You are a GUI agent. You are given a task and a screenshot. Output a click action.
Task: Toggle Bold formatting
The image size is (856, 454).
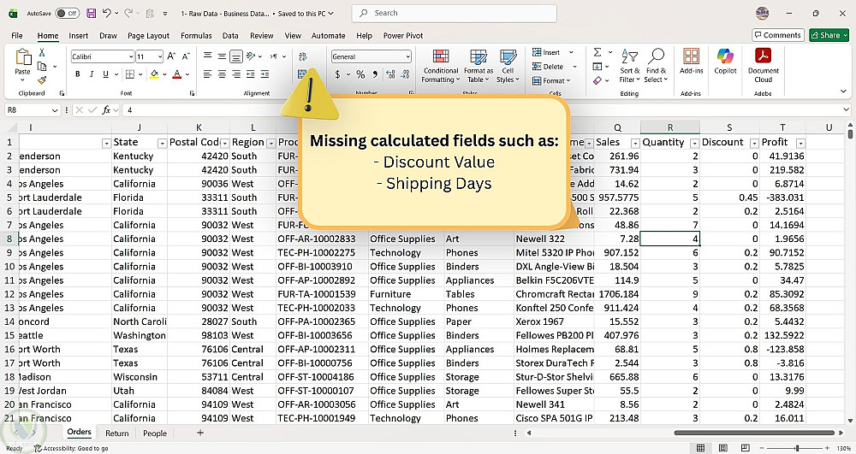click(x=78, y=74)
